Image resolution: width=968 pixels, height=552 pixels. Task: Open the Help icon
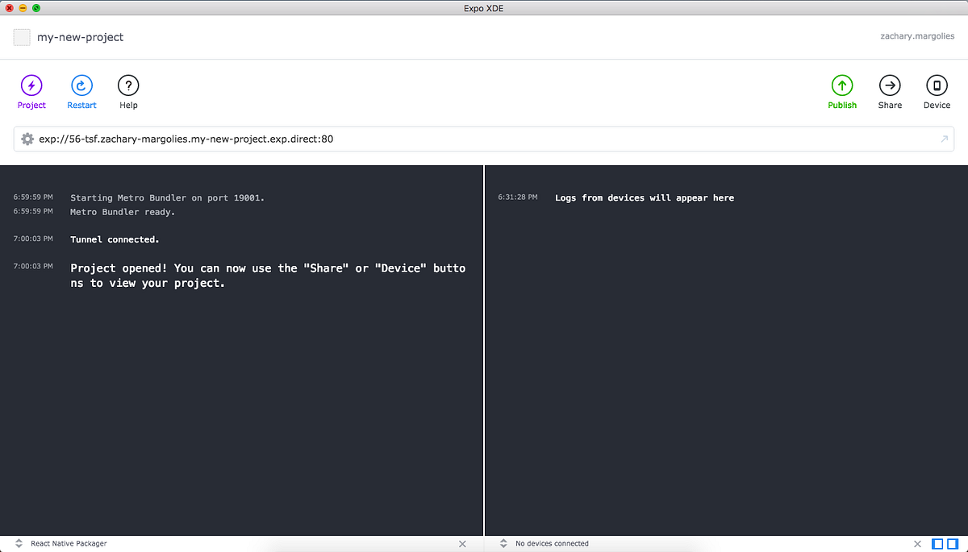[128, 85]
